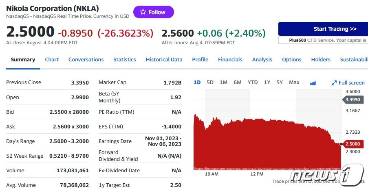Go to the Statistics tab
Screen dimensions: 368x191
pos(124,59)
